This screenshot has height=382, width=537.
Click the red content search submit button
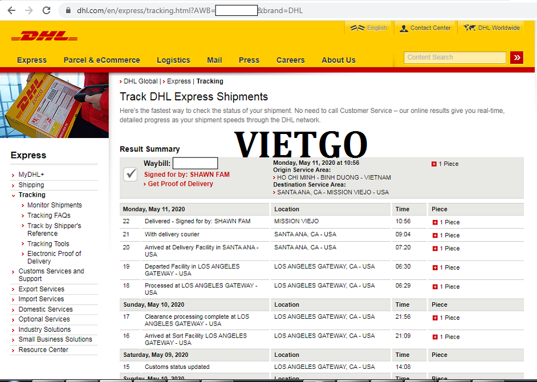(517, 58)
